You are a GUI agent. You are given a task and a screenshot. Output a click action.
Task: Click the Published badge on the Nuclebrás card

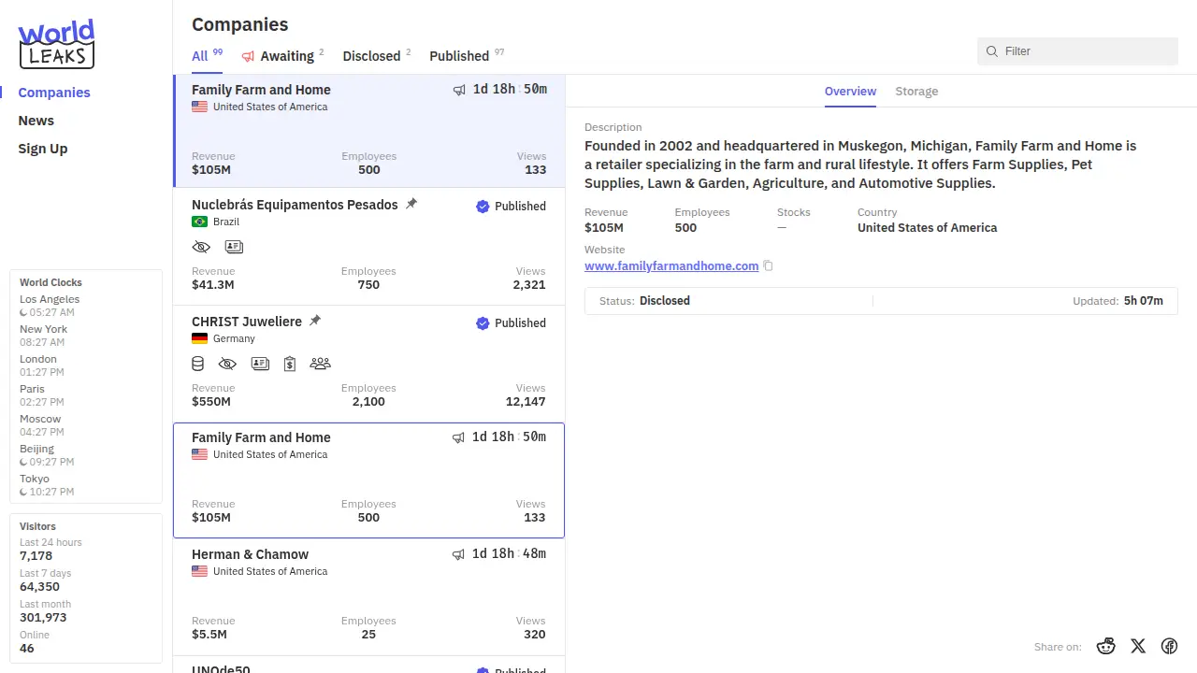point(511,207)
